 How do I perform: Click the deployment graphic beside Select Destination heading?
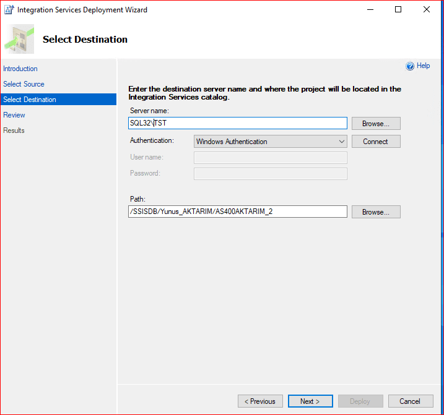tap(19, 40)
